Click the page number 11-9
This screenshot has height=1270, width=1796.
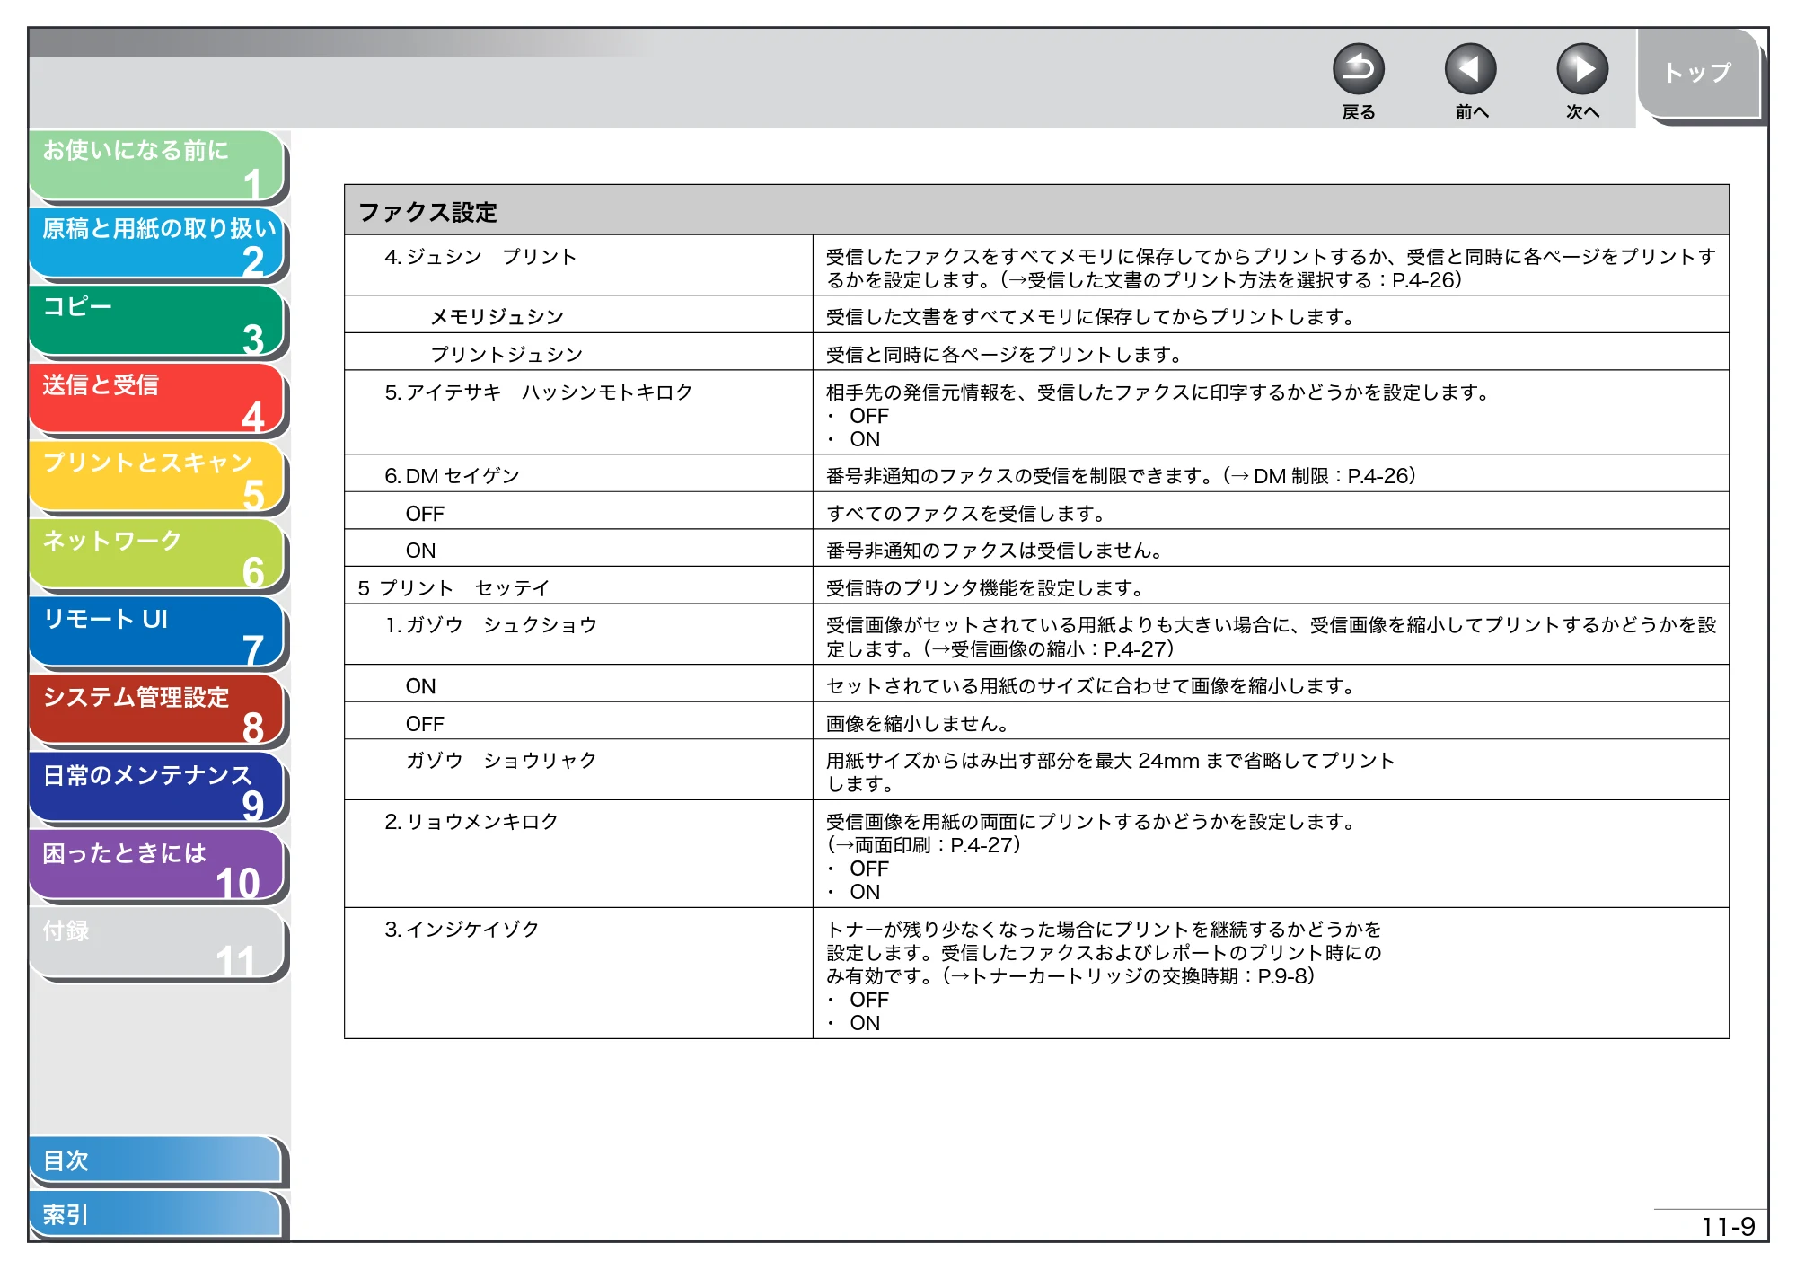(1727, 1227)
